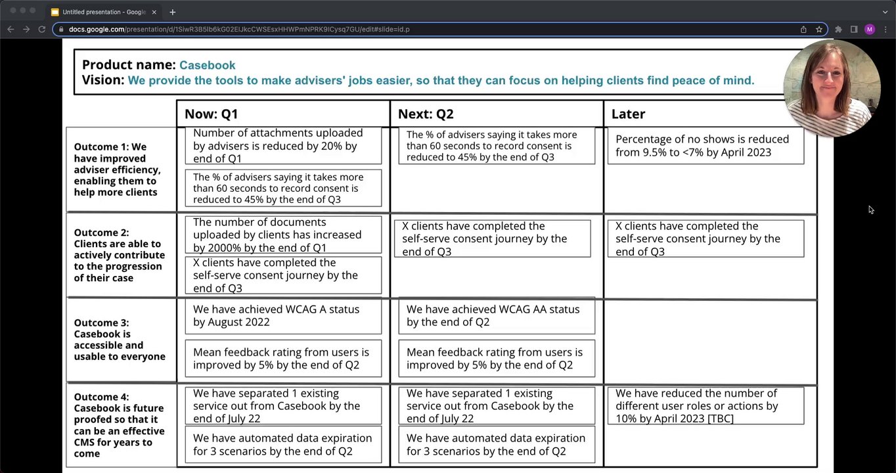
Task: Click the Google Slides favicon on tab
Action: [55, 12]
